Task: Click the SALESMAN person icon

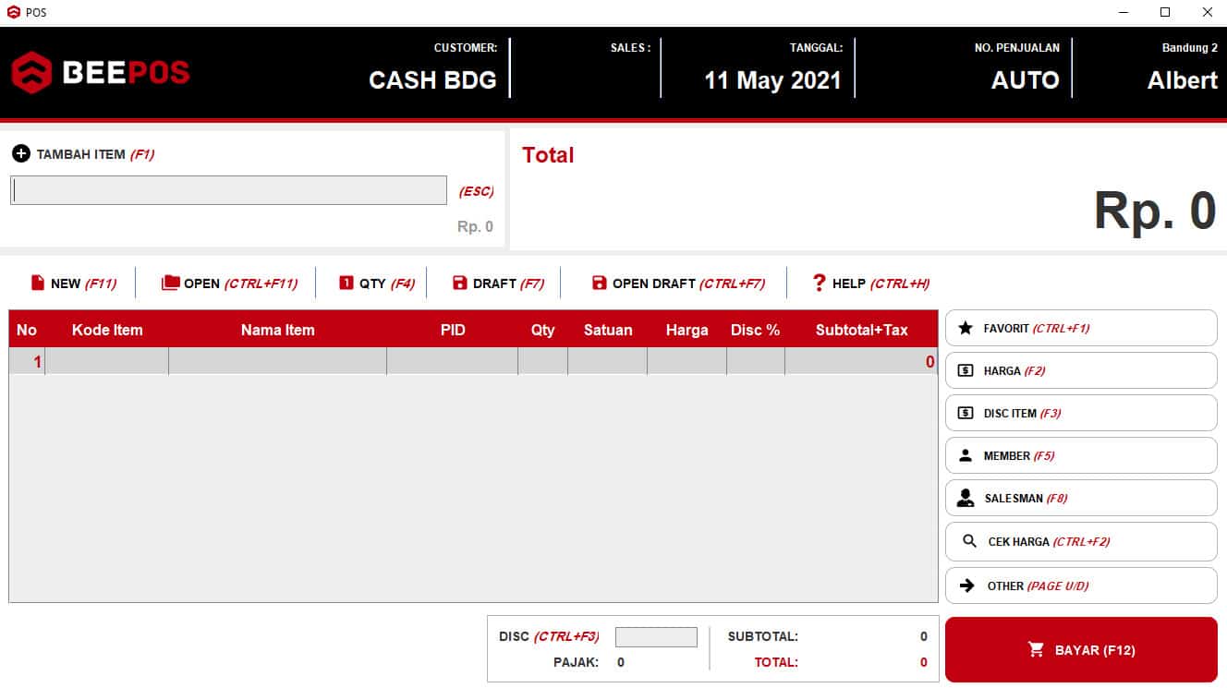Action: click(x=966, y=498)
